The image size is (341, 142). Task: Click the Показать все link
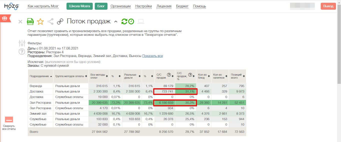click(152, 56)
